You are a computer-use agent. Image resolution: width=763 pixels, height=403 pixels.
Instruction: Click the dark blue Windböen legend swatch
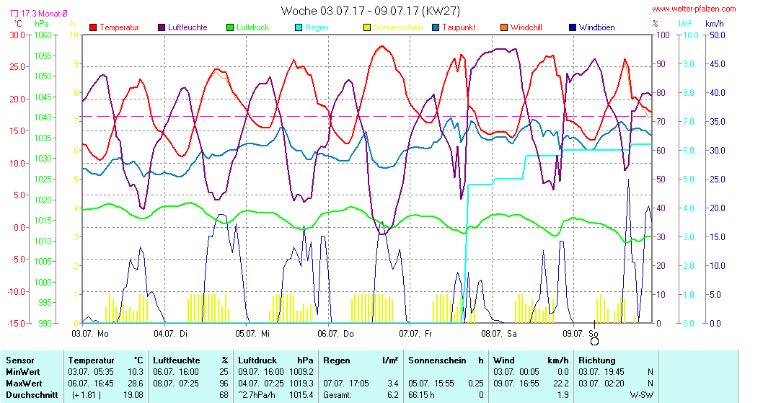click(x=573, y=27)
